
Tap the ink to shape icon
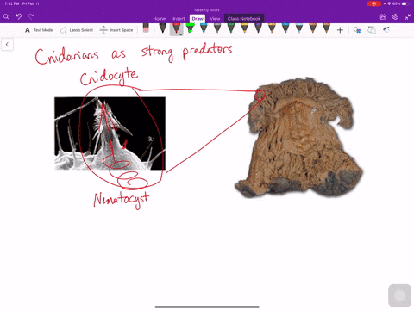(372, 30)
